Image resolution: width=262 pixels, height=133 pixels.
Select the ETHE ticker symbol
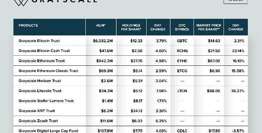pyautogui.click(x=182, y=61)
